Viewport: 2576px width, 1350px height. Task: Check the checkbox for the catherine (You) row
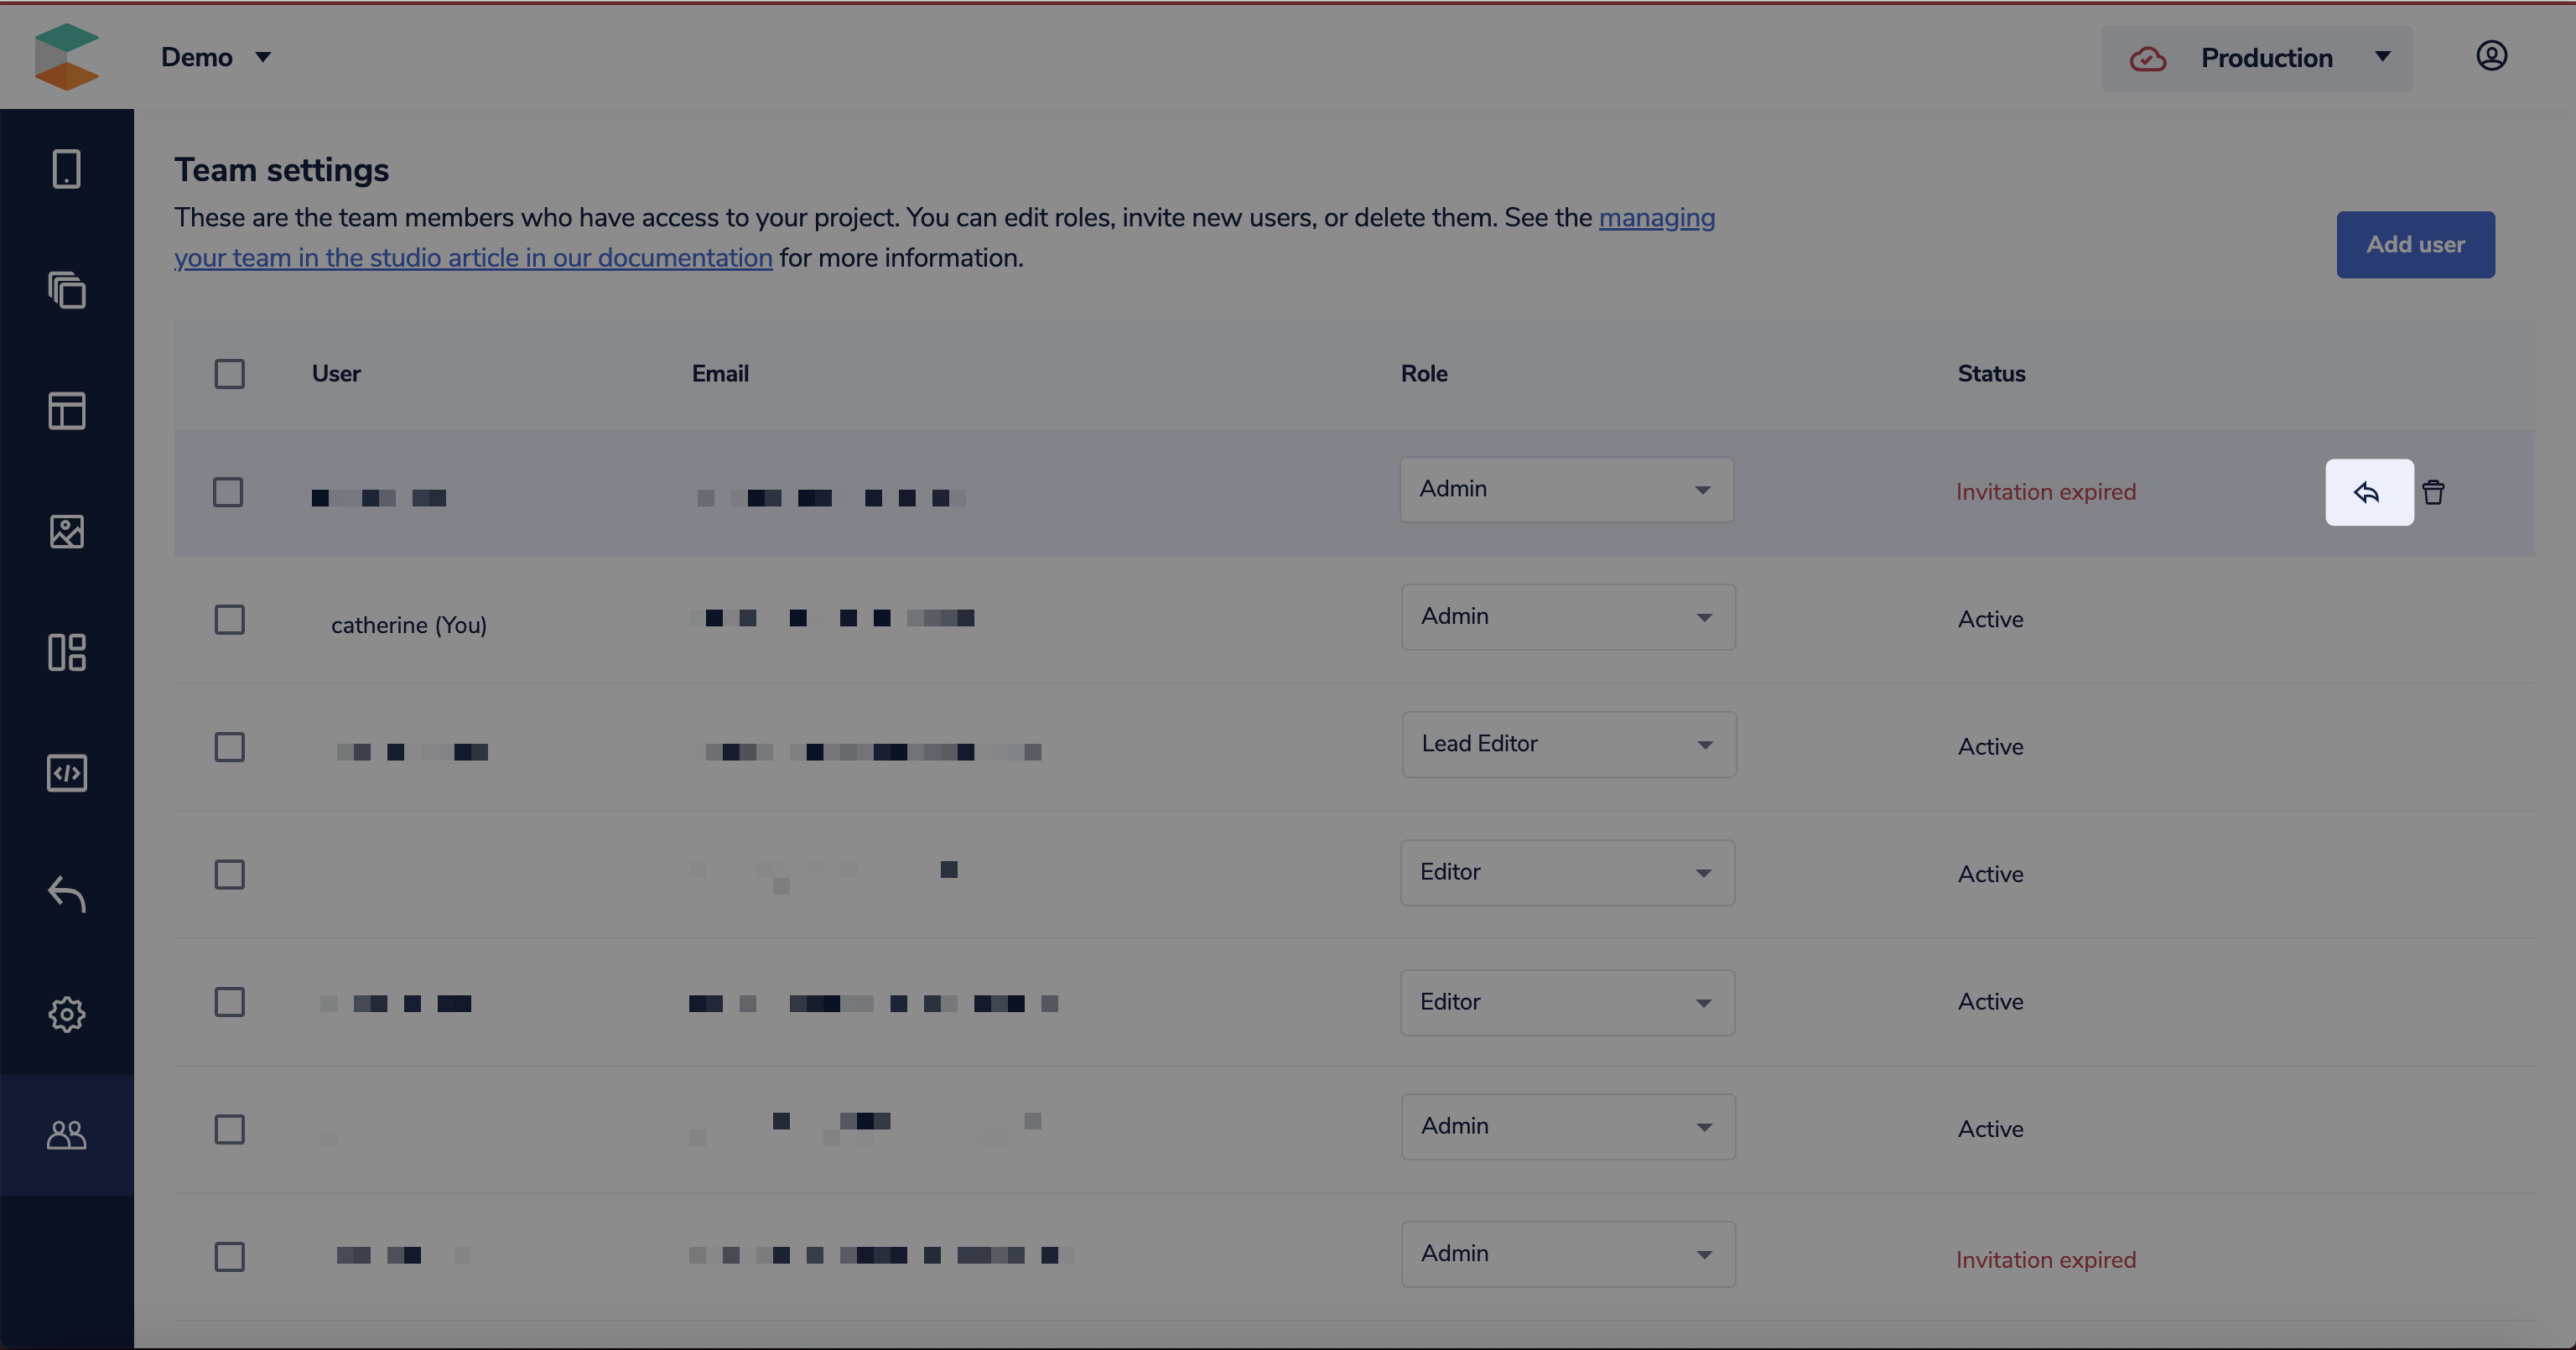229,620
